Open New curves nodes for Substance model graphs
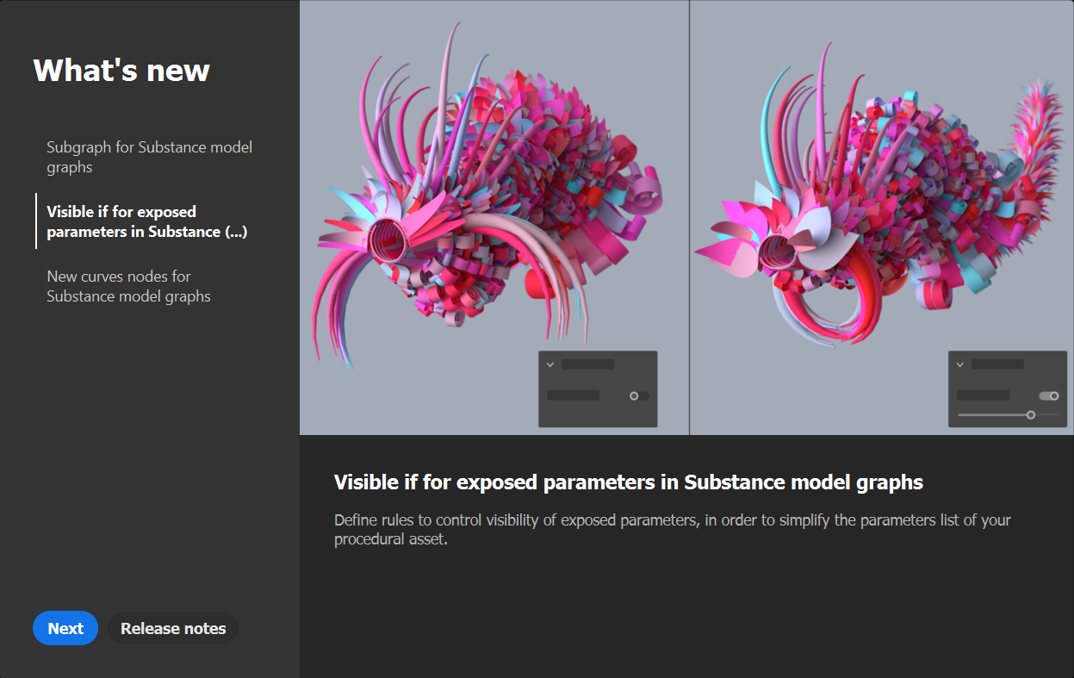 point(128,286)
